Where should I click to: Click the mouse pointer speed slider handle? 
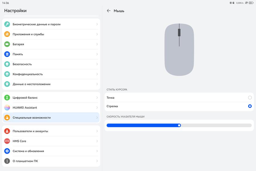(x=179, y=125)
